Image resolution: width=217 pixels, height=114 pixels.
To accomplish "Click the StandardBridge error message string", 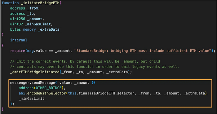I will pos(143,51).
